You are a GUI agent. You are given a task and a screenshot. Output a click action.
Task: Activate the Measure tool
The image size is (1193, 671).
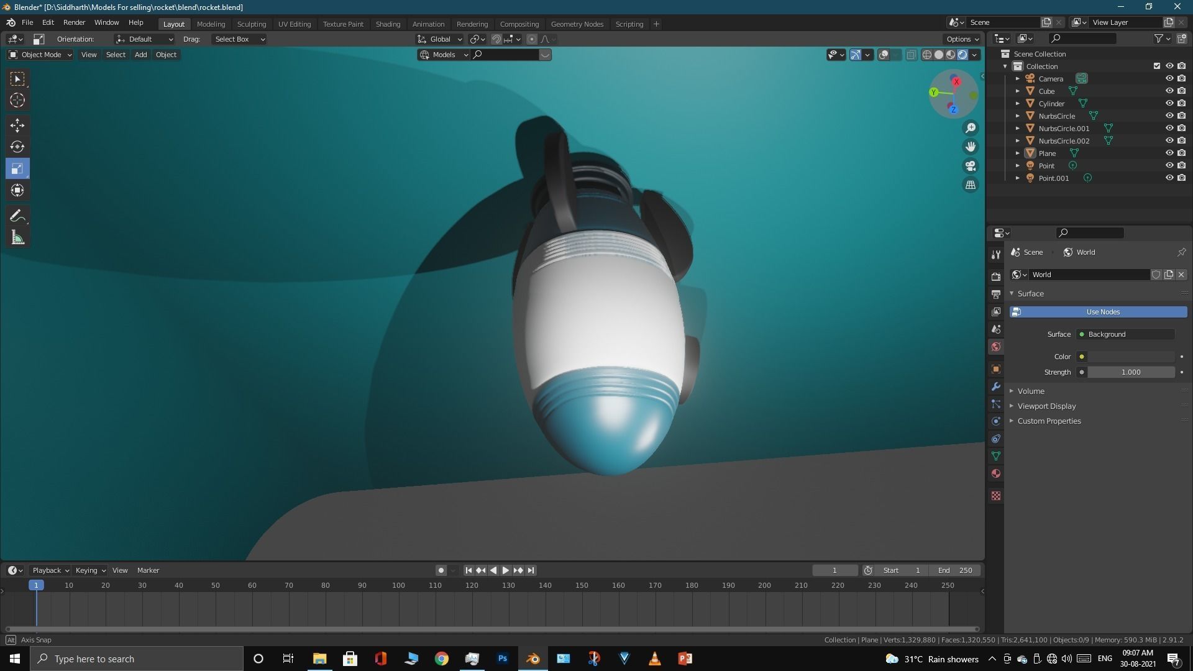[17, 238]
